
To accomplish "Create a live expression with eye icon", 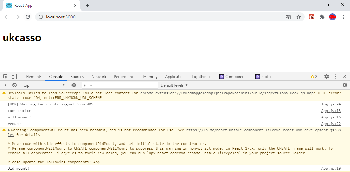I will (x=74, y=85).
